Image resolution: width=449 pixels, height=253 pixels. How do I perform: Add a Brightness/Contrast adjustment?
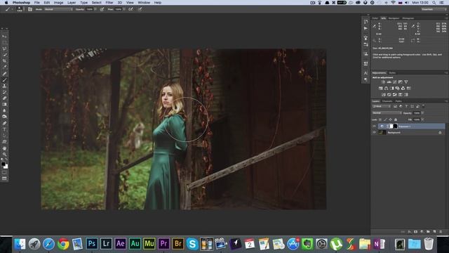(x=384, y=82)
